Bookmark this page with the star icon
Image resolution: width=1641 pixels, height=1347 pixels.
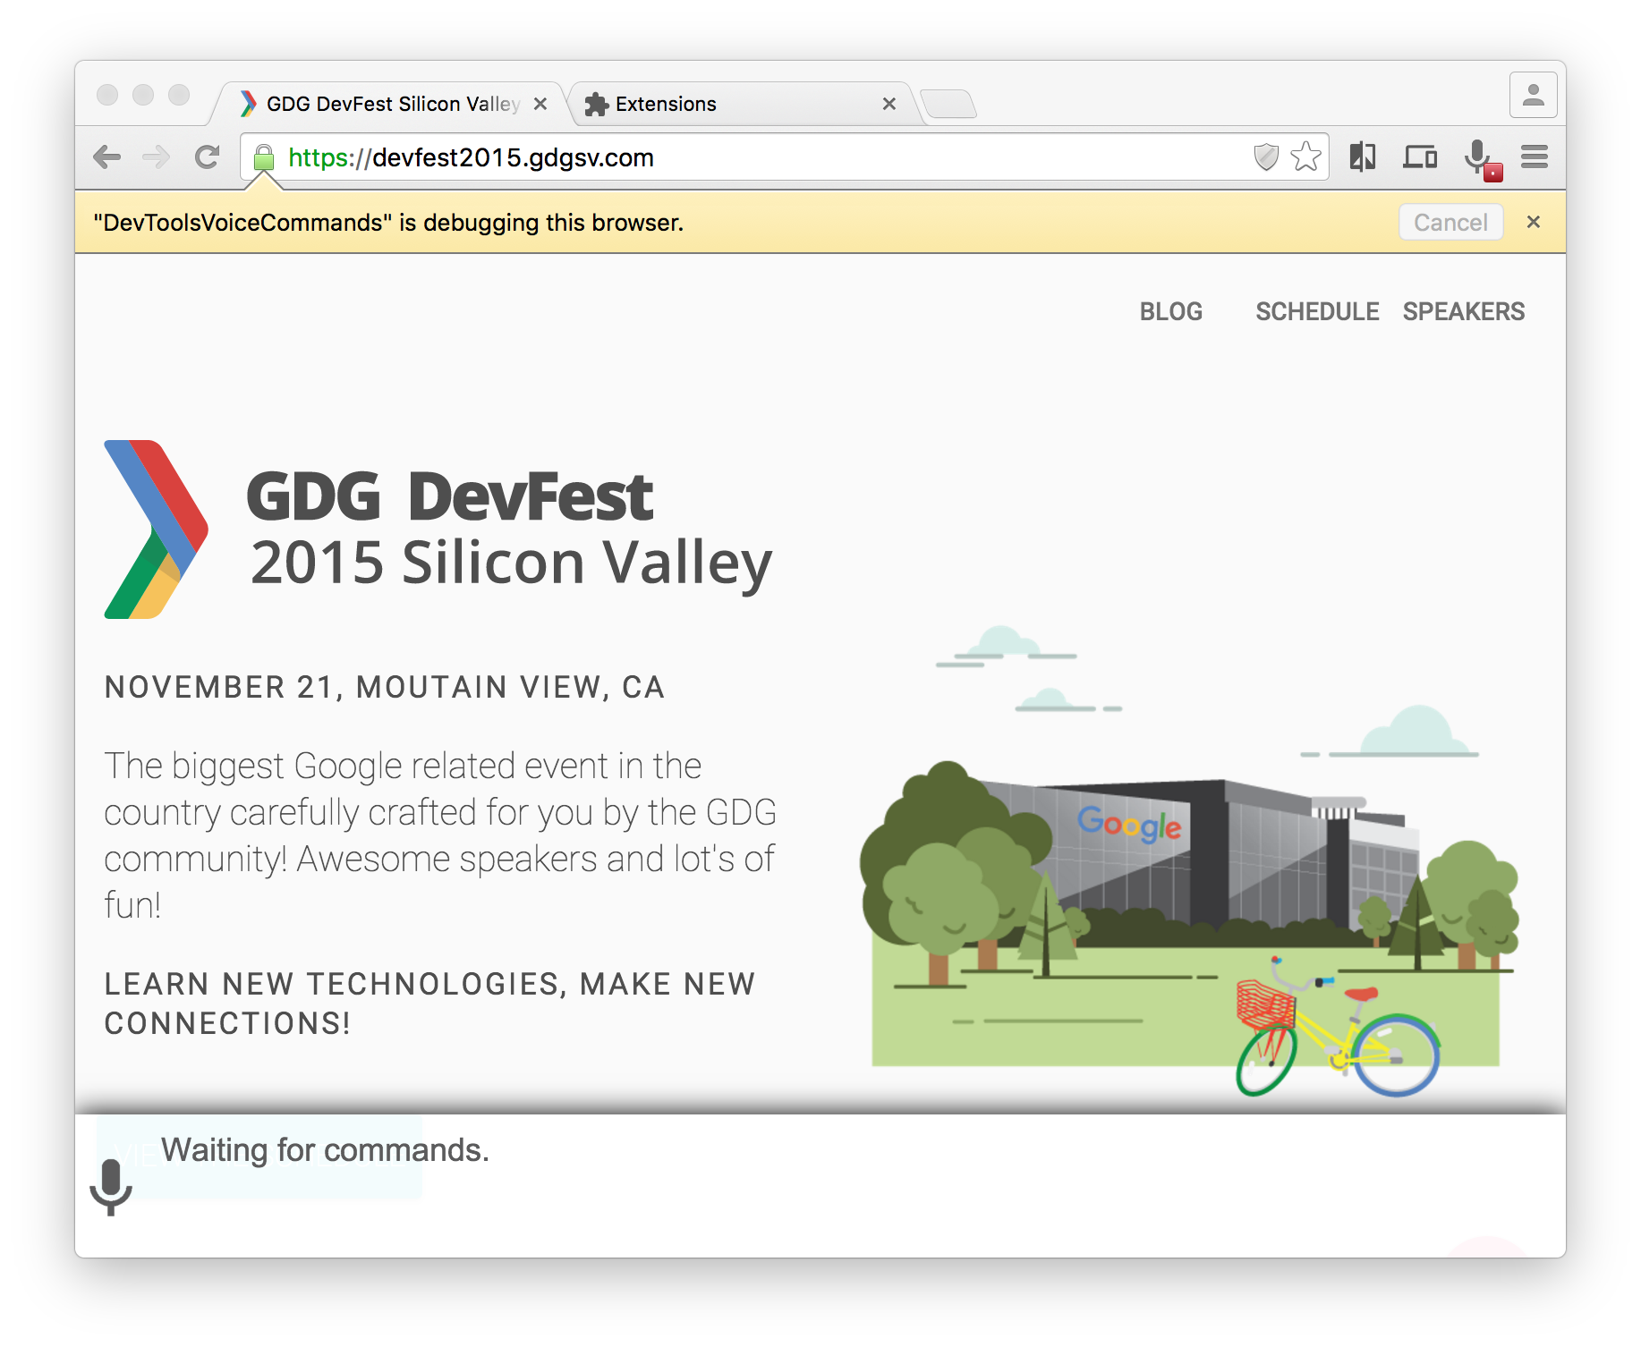(1303, 157)
